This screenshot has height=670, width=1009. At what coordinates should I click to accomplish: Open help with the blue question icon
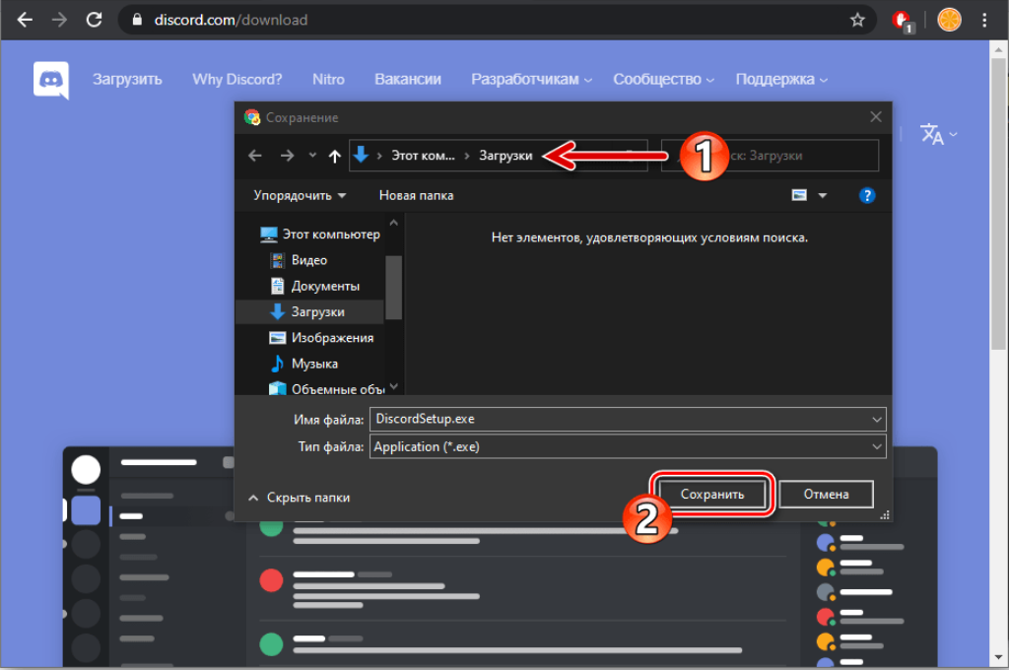[x=867, y=196]
